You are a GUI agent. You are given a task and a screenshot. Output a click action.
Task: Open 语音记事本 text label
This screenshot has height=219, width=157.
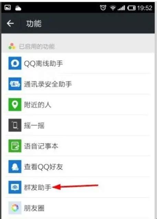41,146
